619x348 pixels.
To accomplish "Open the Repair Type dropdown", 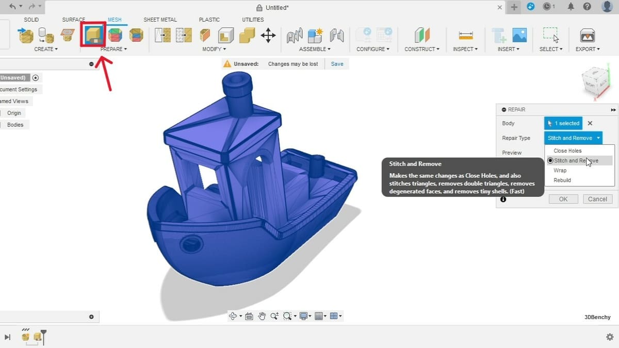I will click(573, 138).
